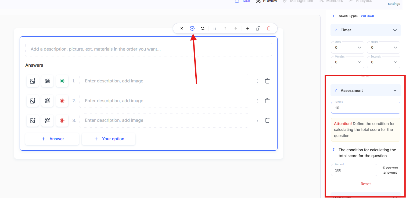The height and width of the screenshot is (198, 406).
Task: Click the plus icon in the question toolbar
Action: pyautogui.click(x=248, y=28)
